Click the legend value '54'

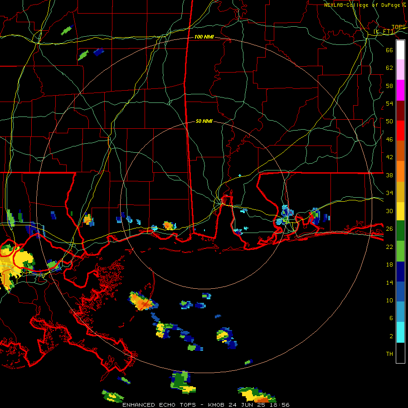click(389, 103)
